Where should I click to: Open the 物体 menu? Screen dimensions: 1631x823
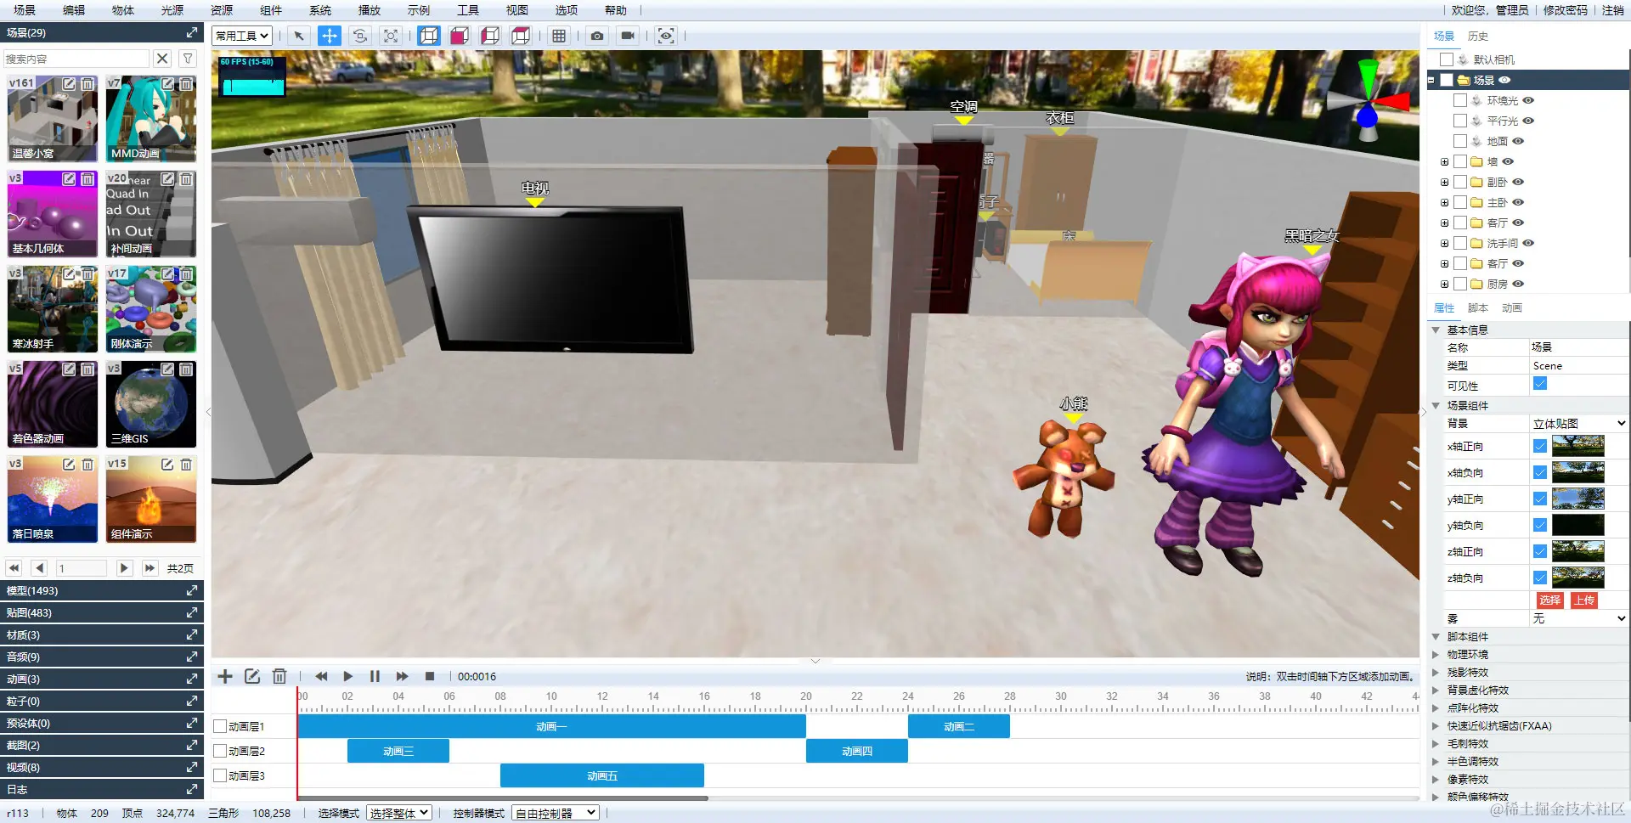(123, 10)
